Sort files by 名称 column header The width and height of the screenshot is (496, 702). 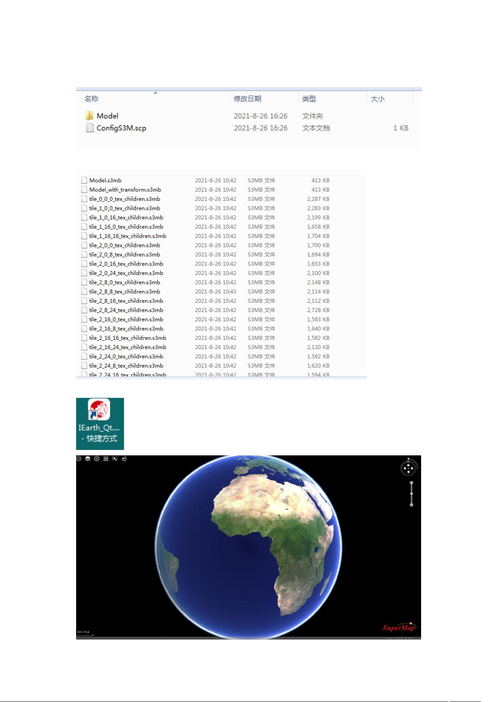pos(92,99)
